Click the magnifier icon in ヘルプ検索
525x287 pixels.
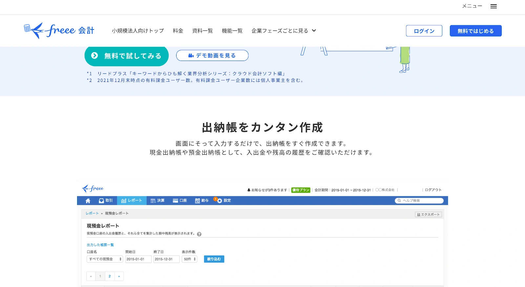[x=399, y=201]
